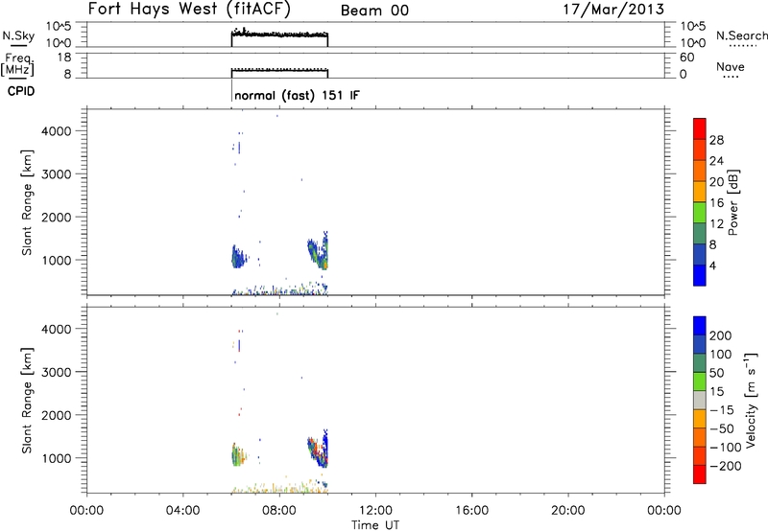
Task: Click the 'Nave' legend label
Action: (x=731, y=67)
